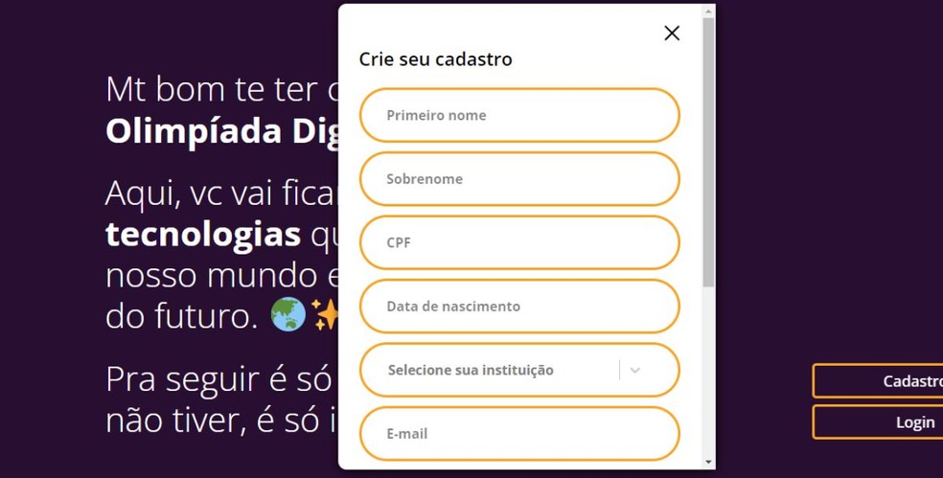Click the bold tecnologias word

(203, 234)
